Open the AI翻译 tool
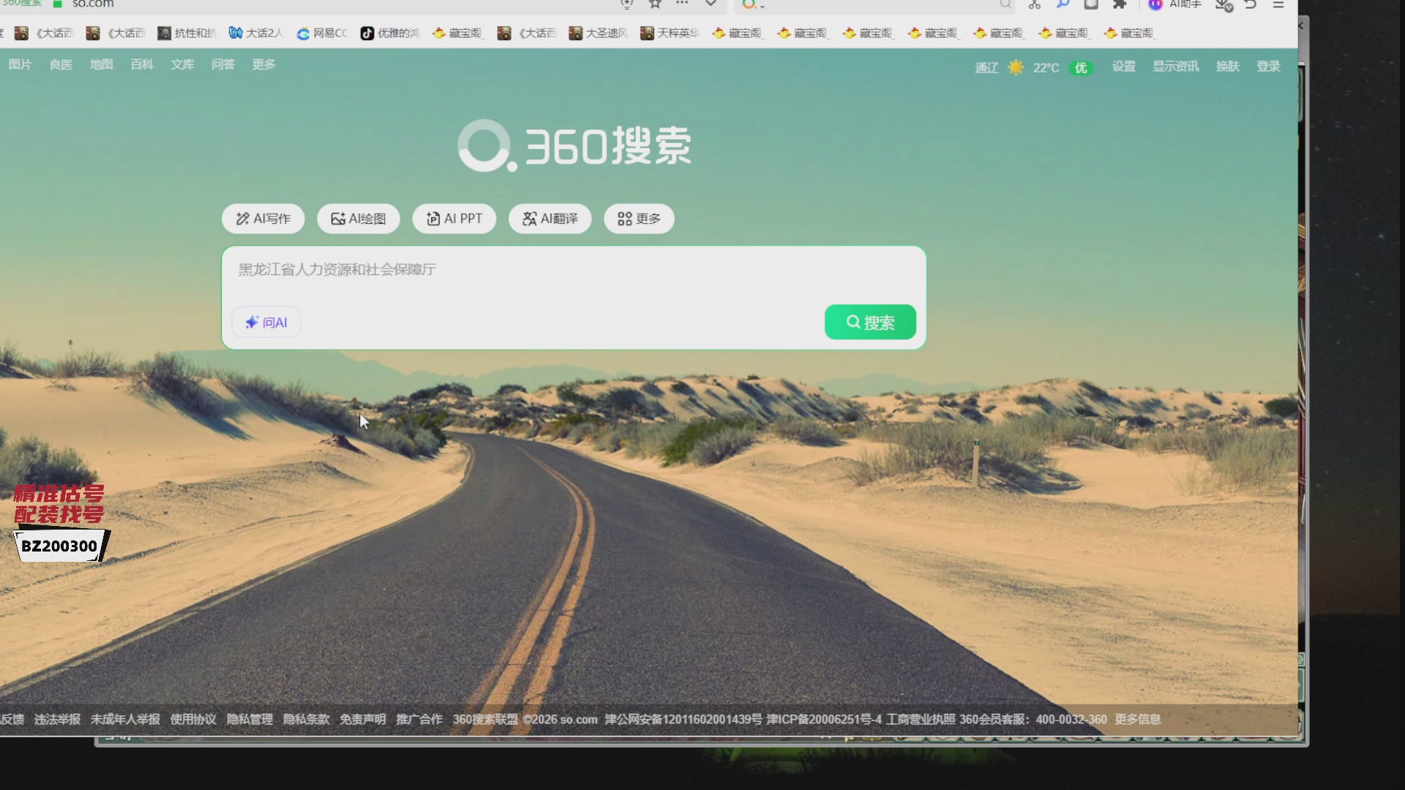The image size is (1405, 790). (x=550, y=219)
